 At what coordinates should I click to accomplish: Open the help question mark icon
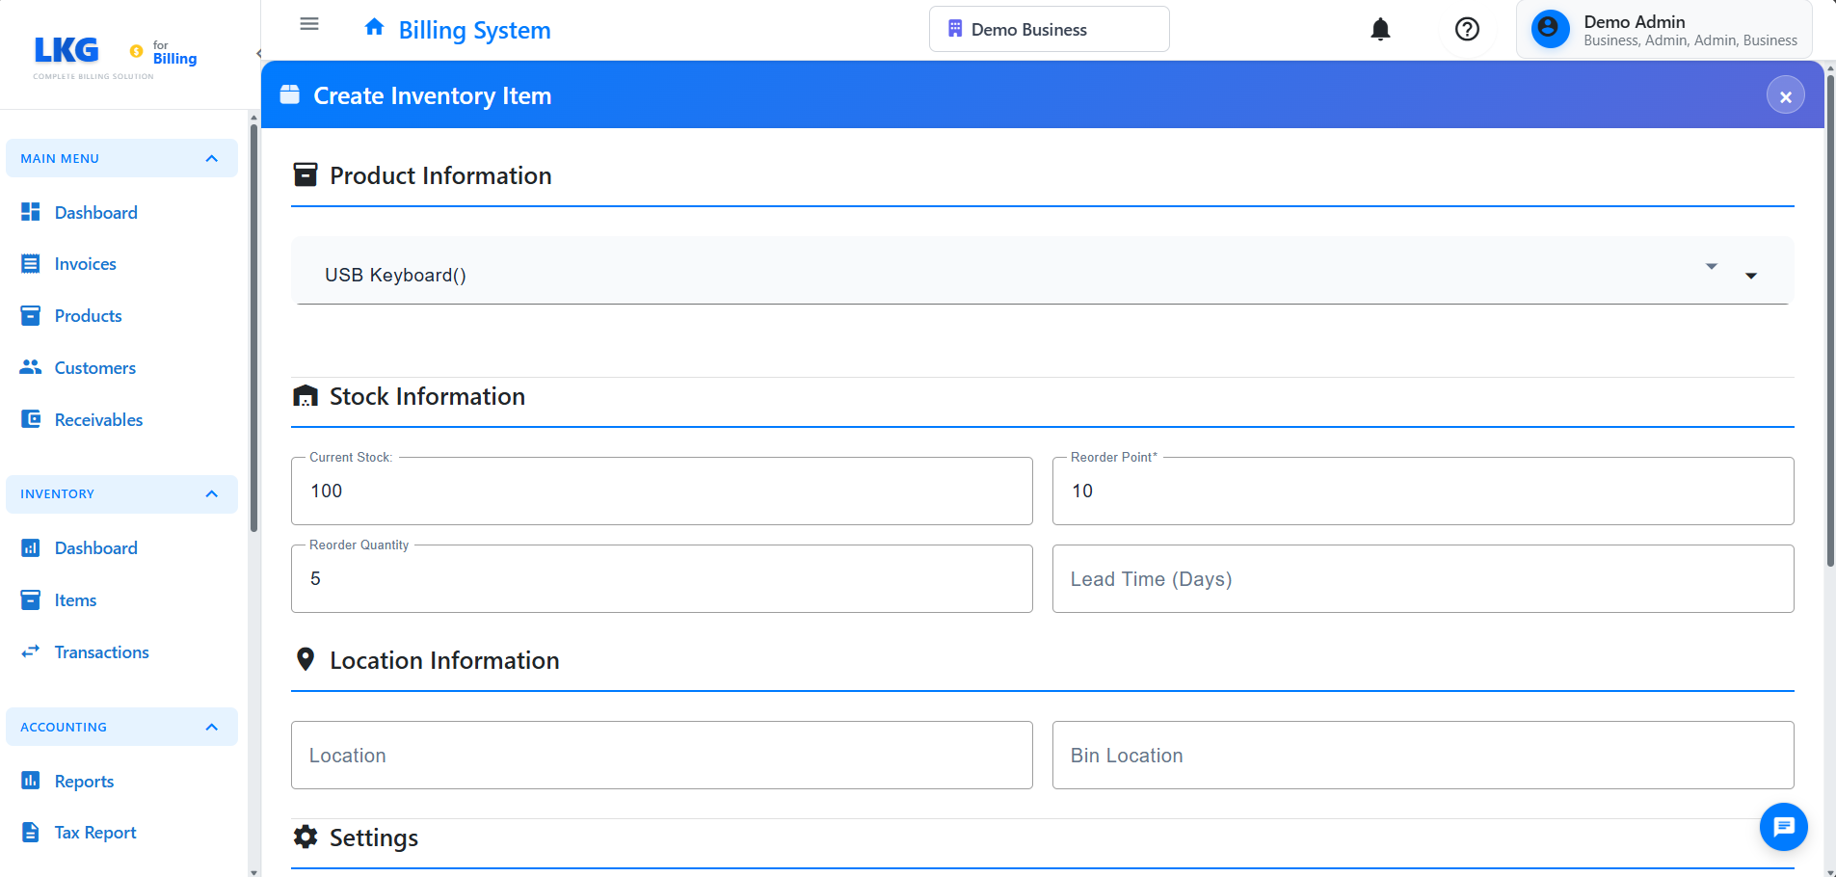click(x=1467, y=30)
